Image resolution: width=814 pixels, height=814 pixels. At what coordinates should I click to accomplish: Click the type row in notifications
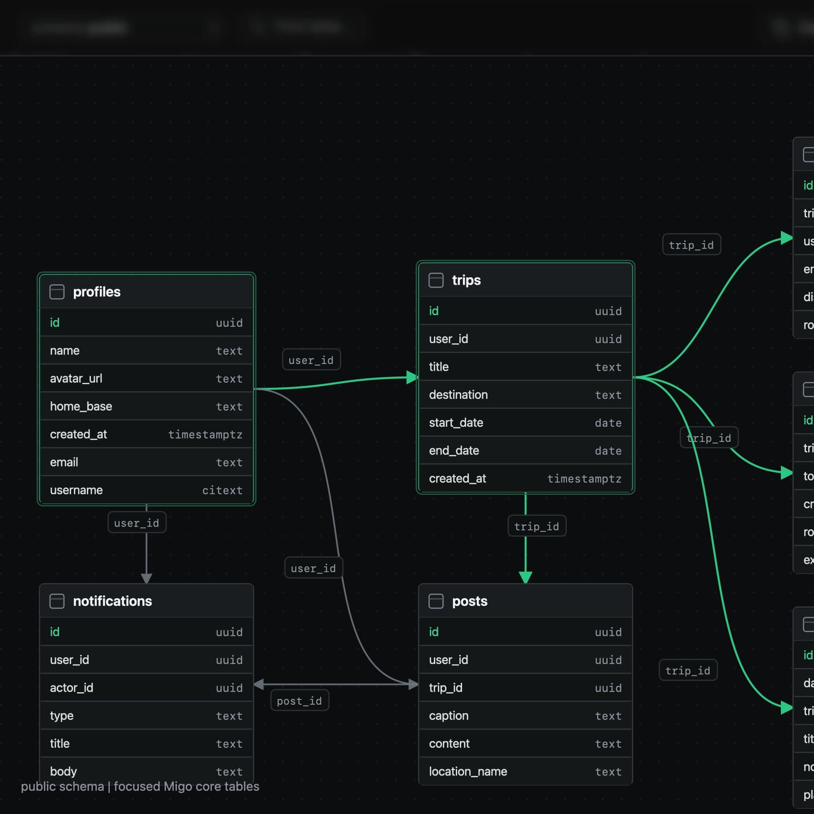coord(146,715)
